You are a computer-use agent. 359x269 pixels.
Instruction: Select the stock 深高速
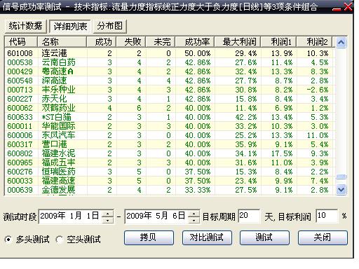(x=54, y=81)
